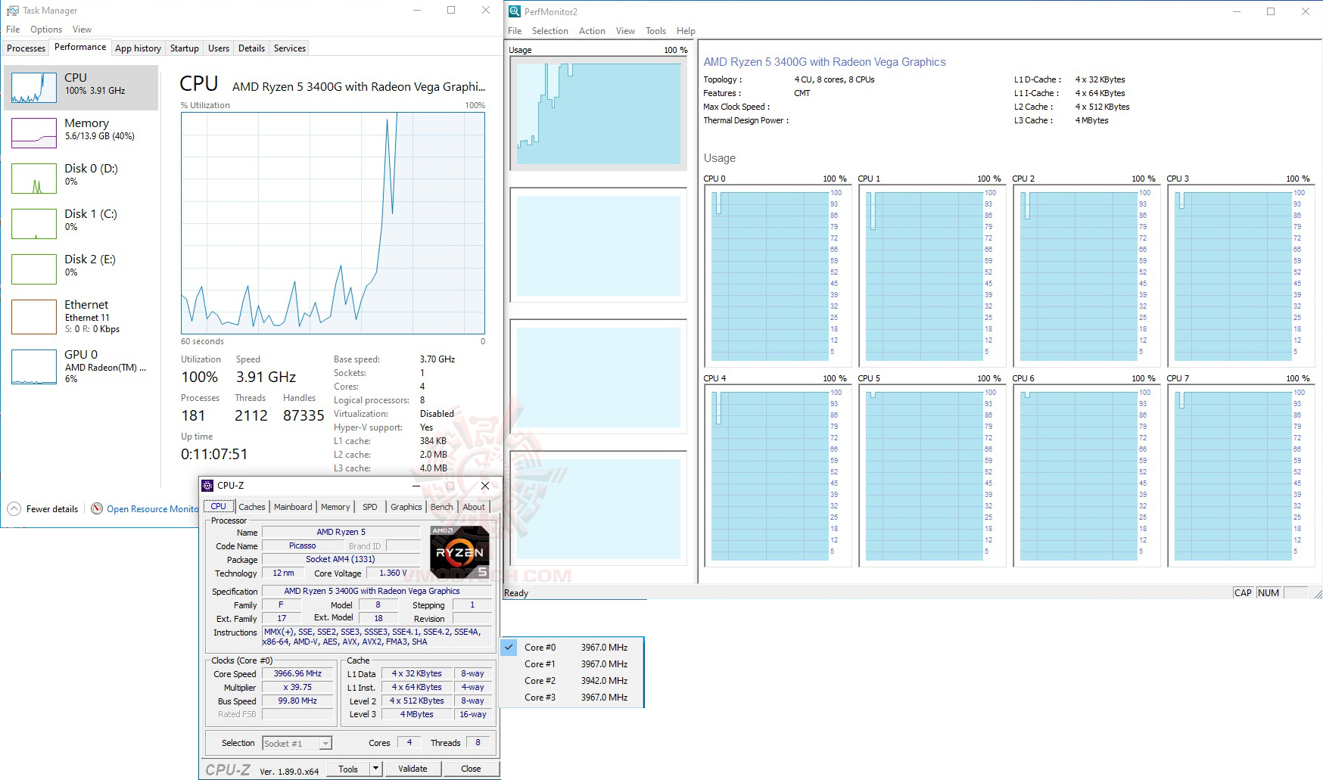This screenshot has height=780, width=1323.
Task: Click the CPU utilization graph in Task Manager
Action: [333, 223]
